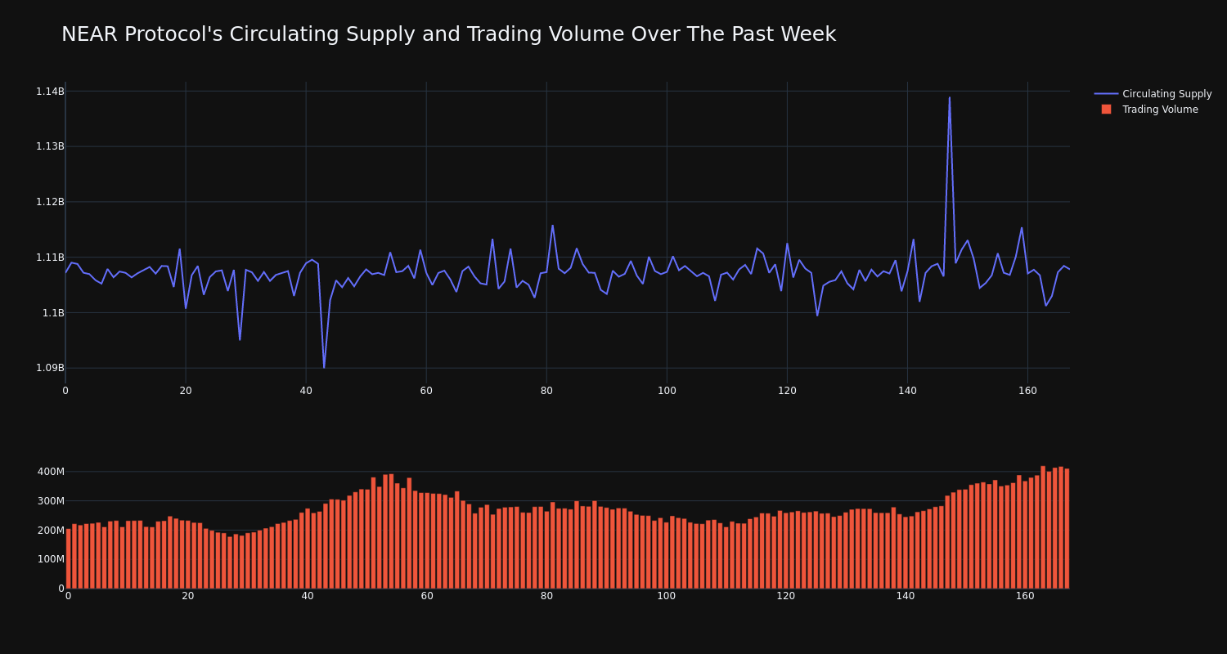Click the 400M volume axis label

(x=51, y=472)
